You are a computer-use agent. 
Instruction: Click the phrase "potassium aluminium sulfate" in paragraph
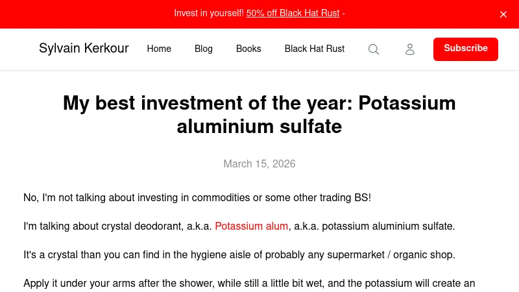(x=388, y=226)
